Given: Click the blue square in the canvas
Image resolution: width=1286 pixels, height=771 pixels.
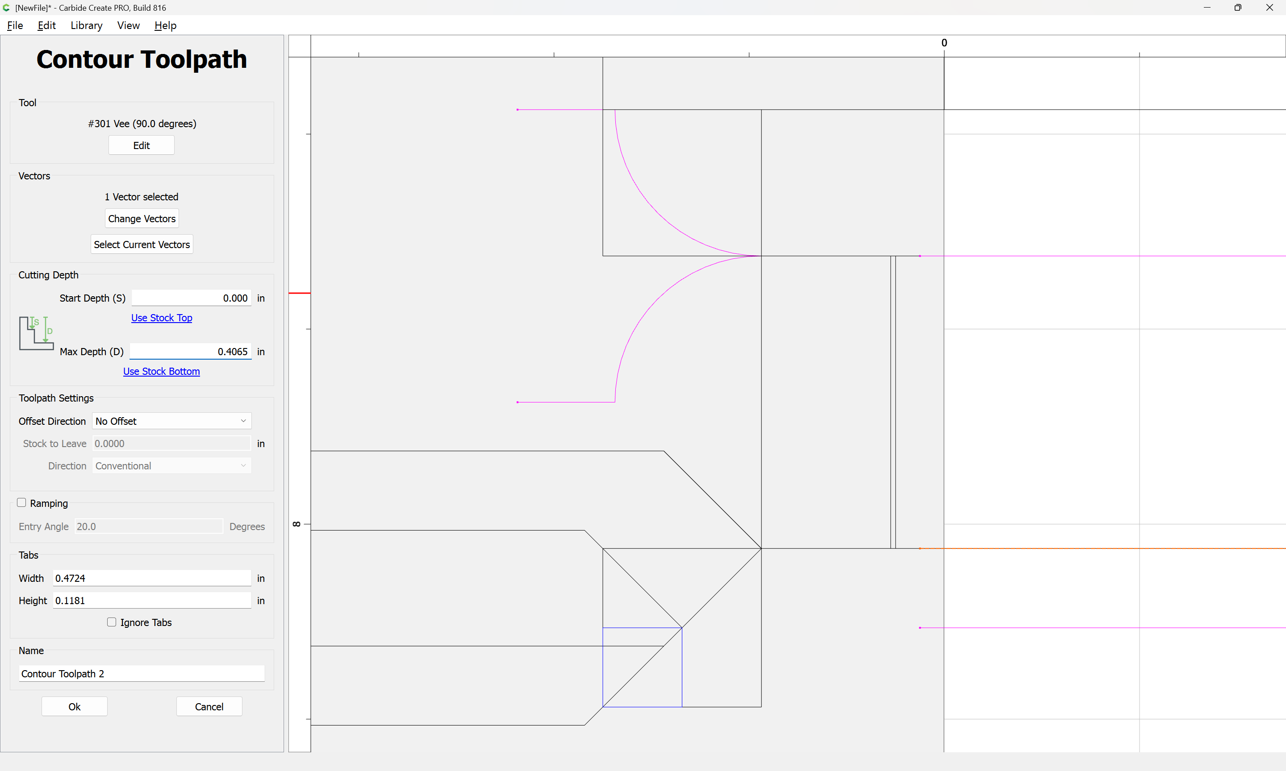Looking at the screenshot, I should (x=643, y=667).
